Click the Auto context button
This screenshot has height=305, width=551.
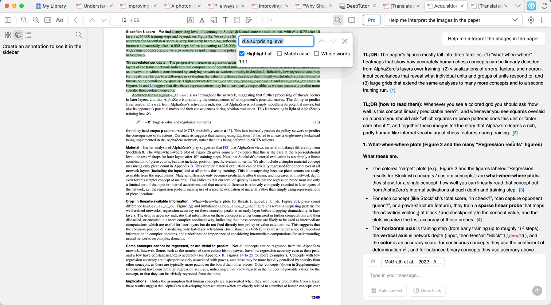pos(386,290)
